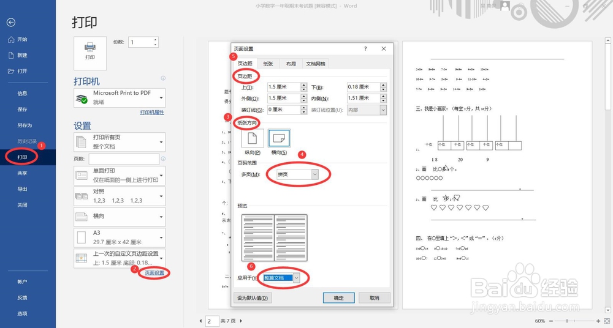The height and width of the screenshot is (328, 613).
Task: Switch to the 布局 tab
Action: coord(291,64)
